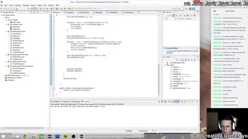This screenshot has height=139, width=248.
Task: Toggle Link with Editor in Package Explorer
Action: tap(34, 12)
